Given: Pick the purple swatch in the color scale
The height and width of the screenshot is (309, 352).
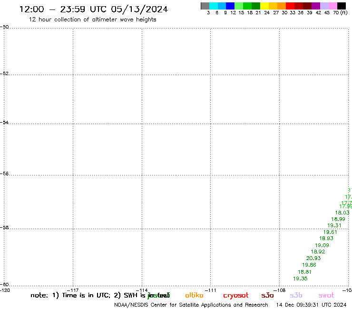Looking at the screenshot, I should click(316, 6).
